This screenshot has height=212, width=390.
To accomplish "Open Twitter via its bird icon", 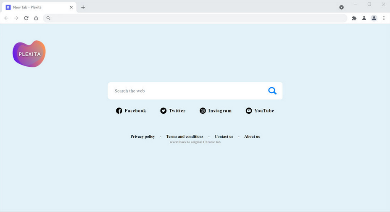I will tap(163, 110).
